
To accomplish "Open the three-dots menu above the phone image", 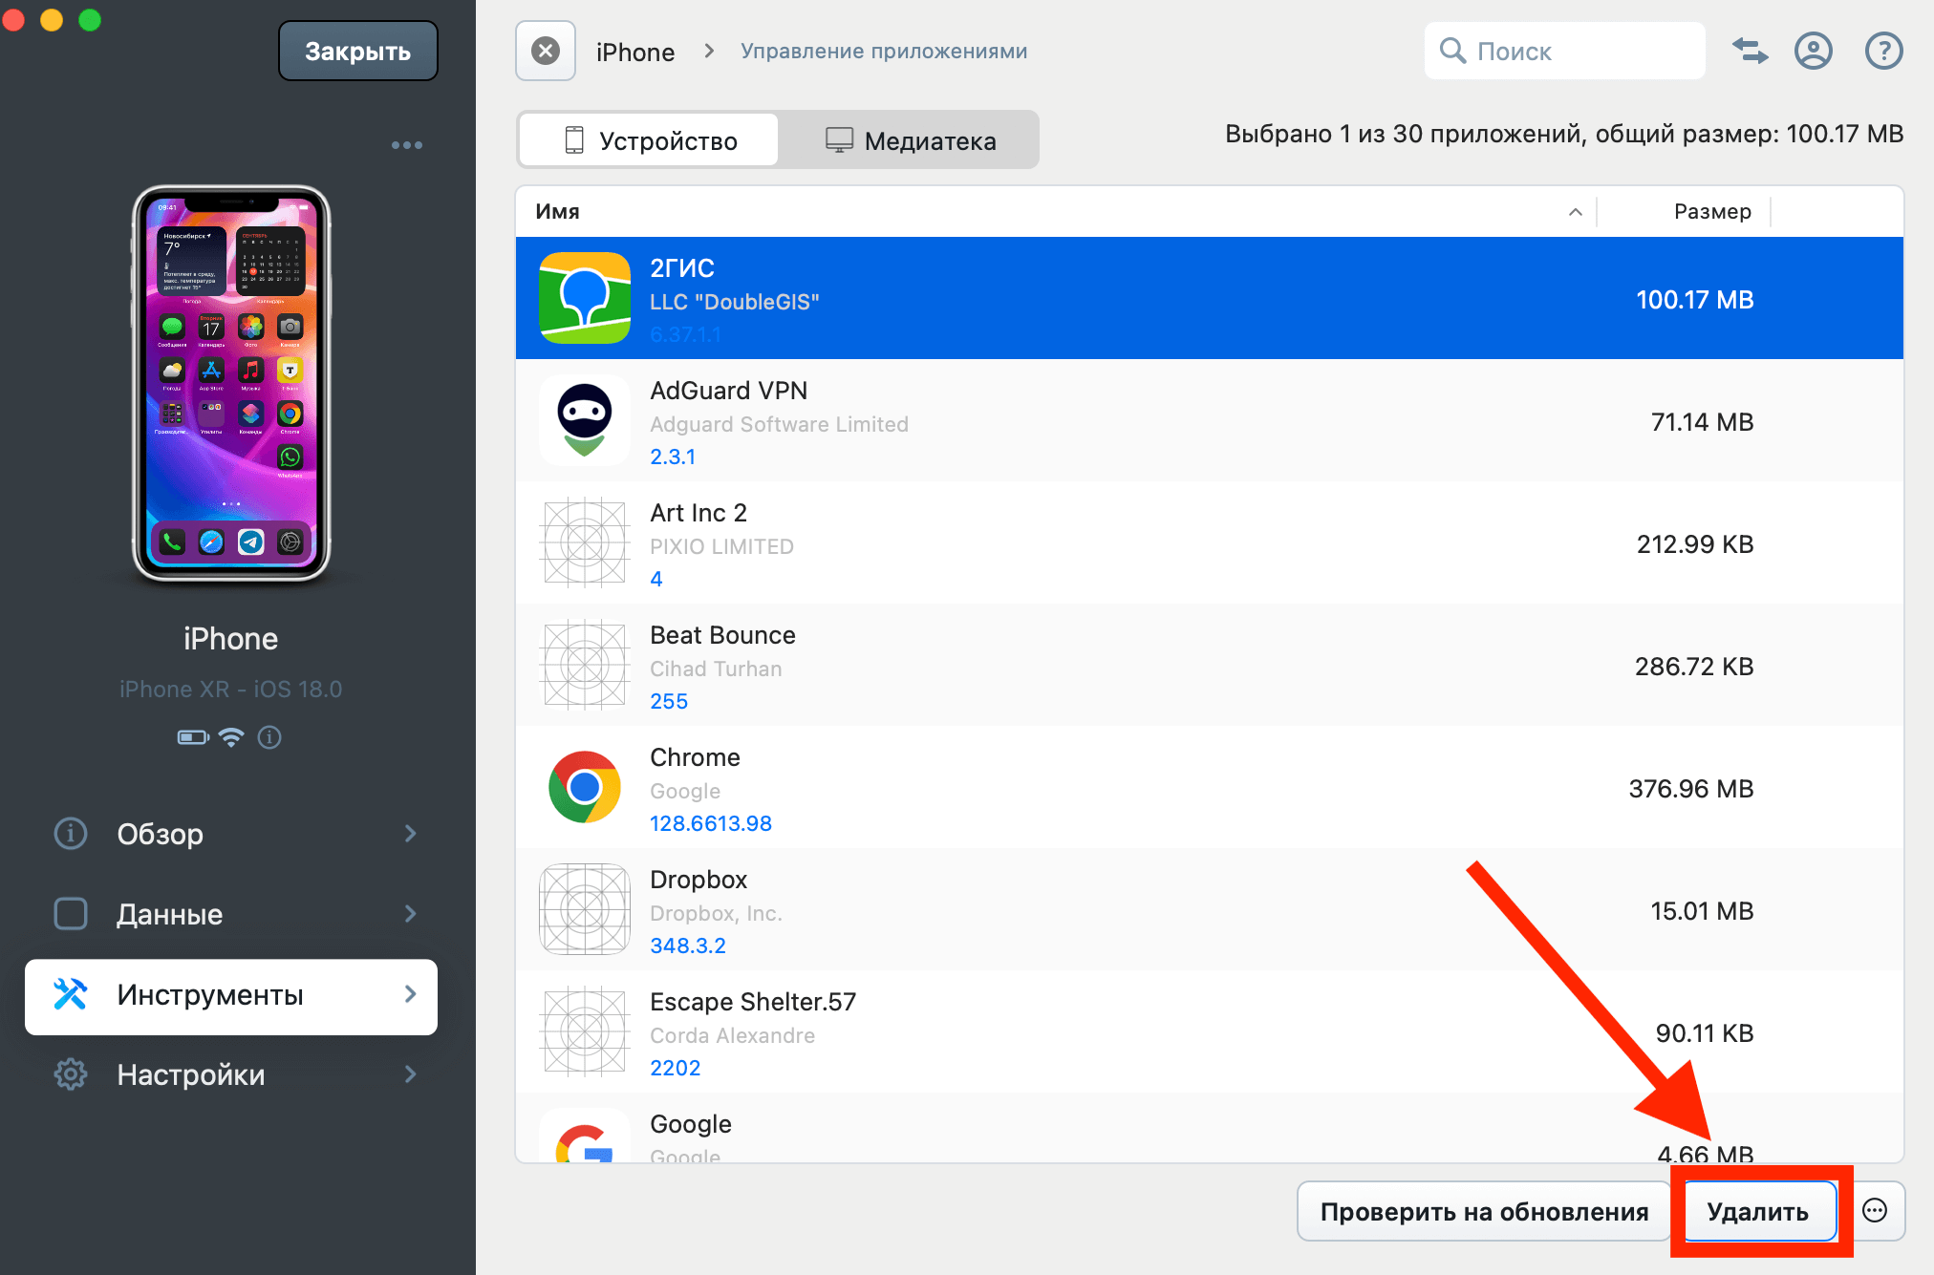I will 406,145.
